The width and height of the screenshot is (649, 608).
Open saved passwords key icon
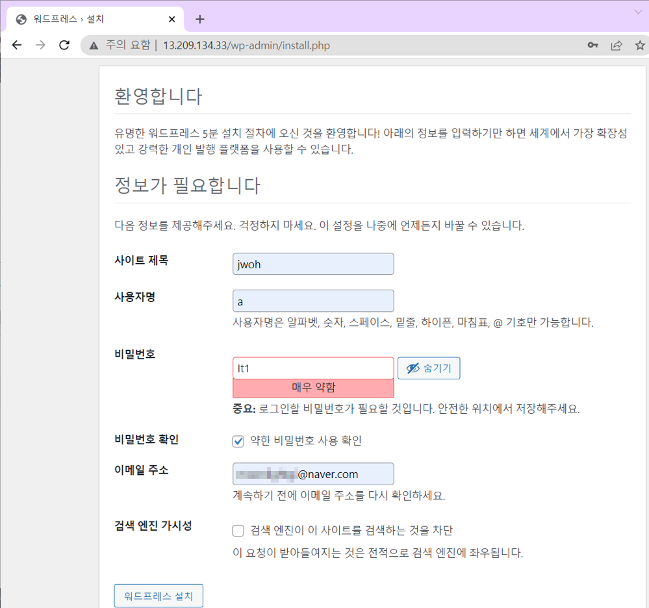(x=592, y=45)
